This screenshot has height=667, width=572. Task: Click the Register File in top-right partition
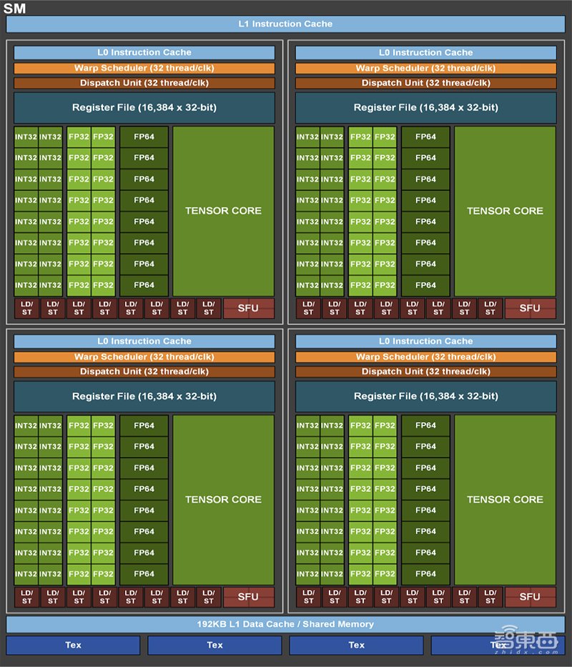coord(426,107)
